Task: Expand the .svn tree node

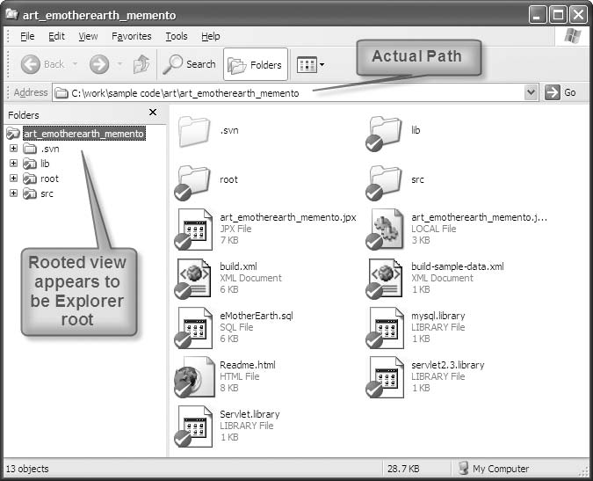Action: pyautogui.click(x=13, y=149)
